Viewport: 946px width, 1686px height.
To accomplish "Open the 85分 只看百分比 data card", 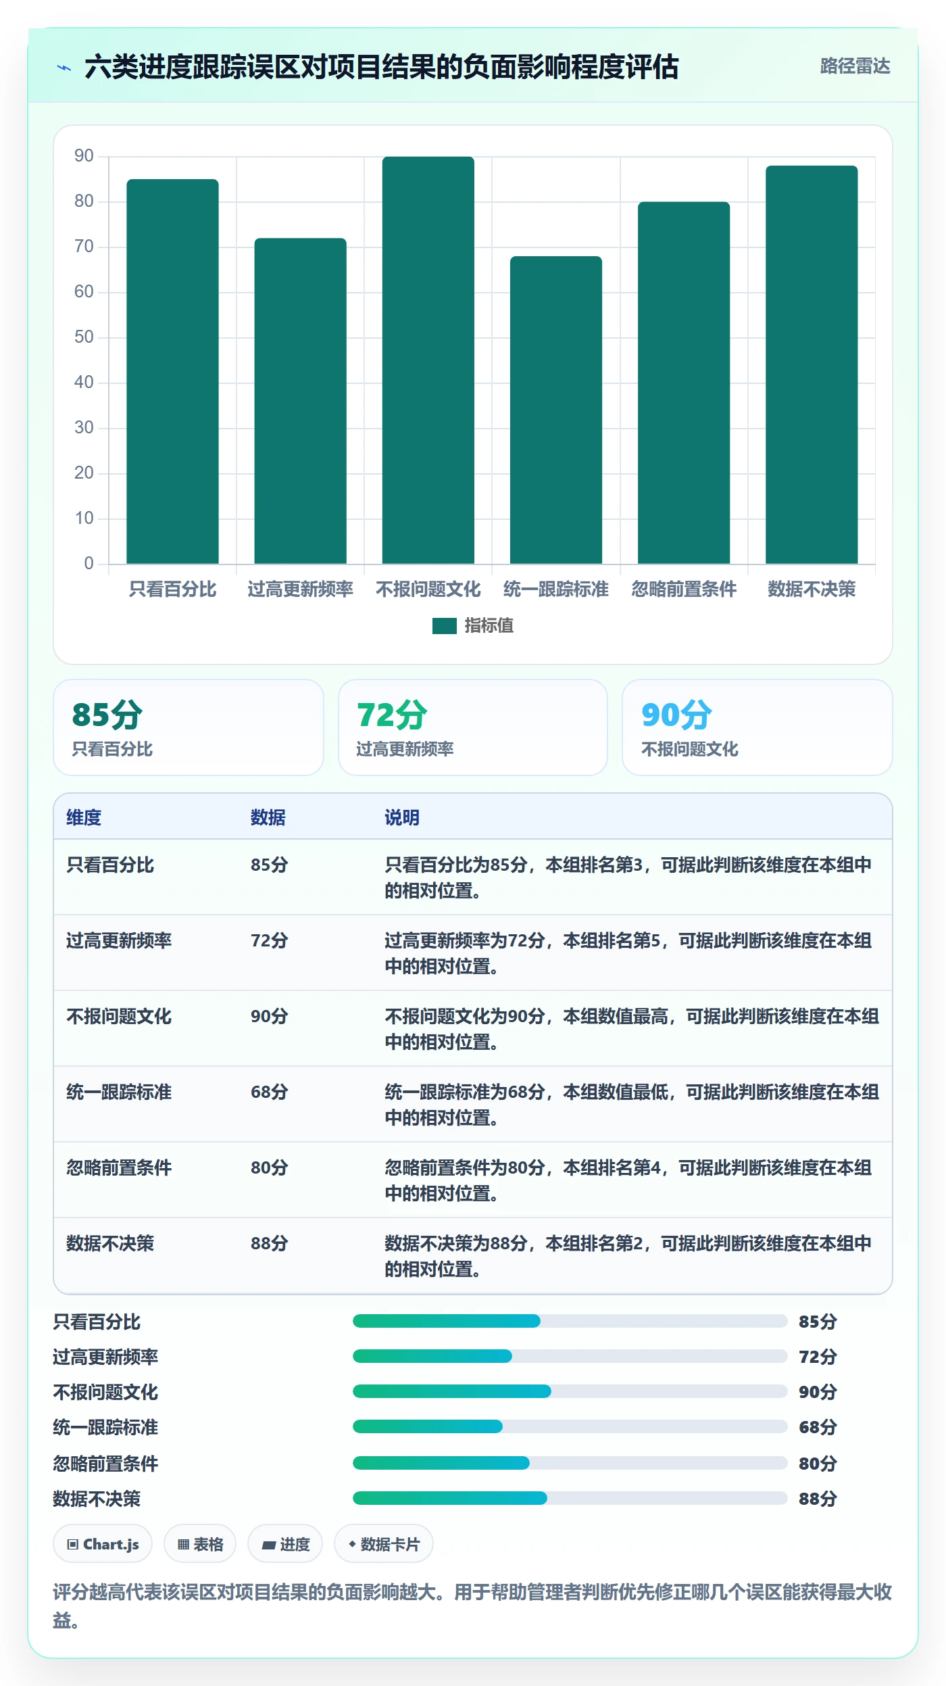I will [x=189, y=727].
